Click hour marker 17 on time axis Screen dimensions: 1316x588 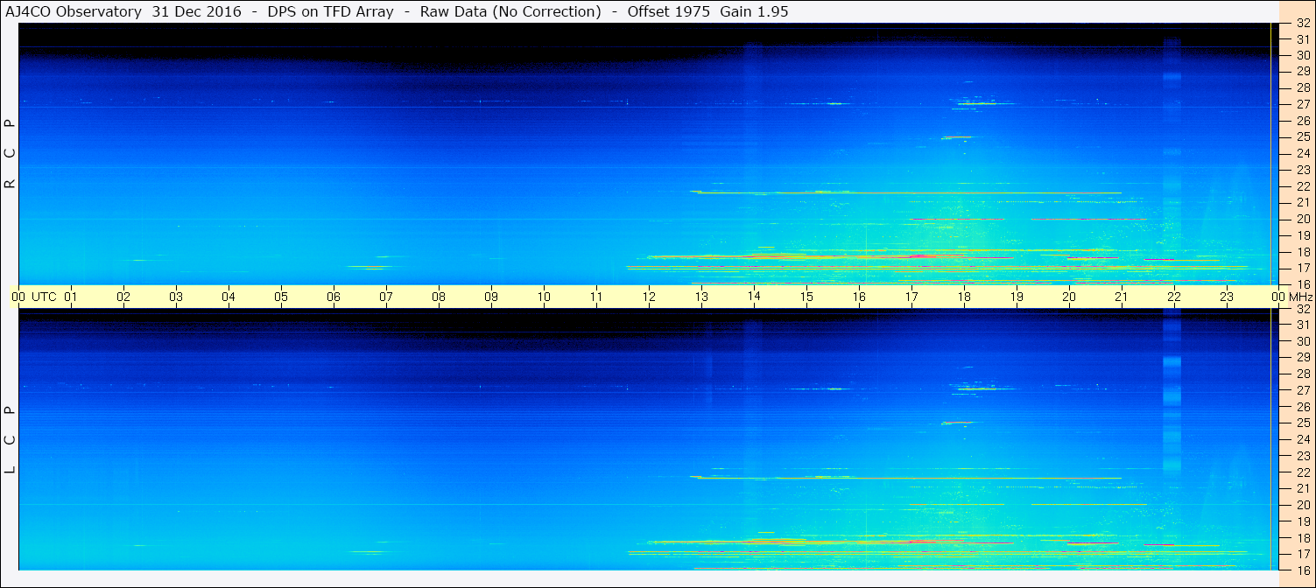pos(911,297)
